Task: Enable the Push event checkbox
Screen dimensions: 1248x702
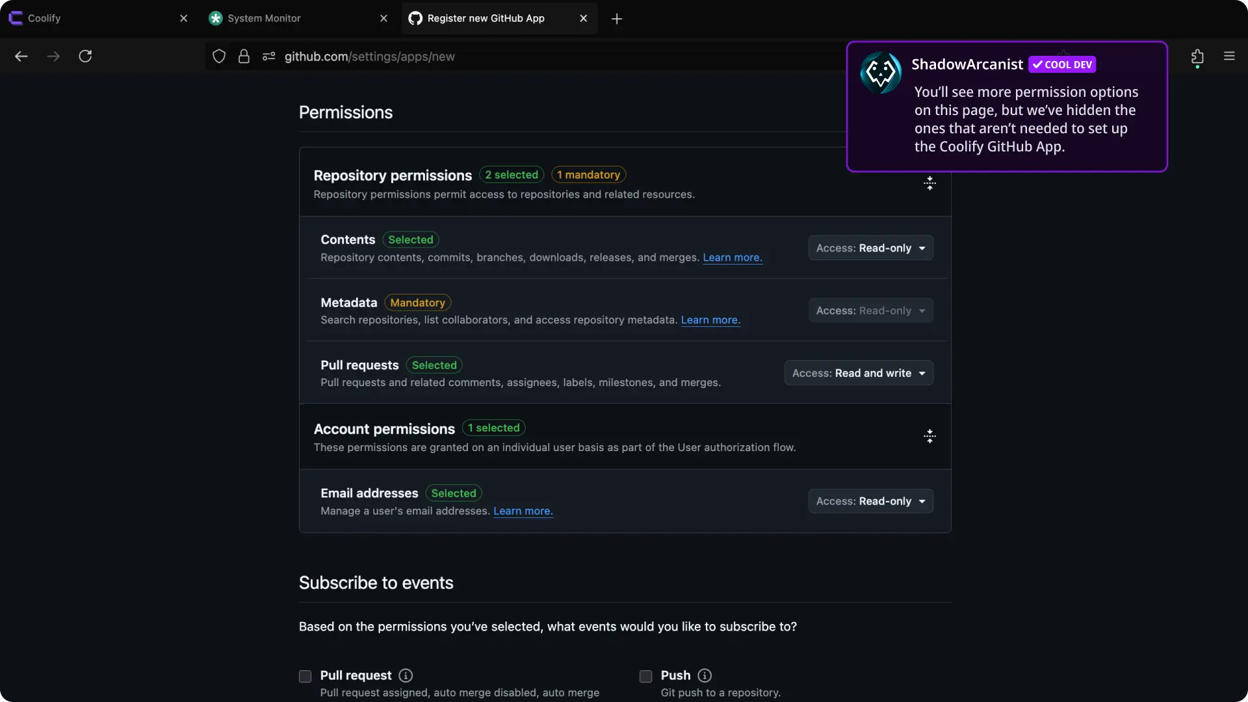Action: (645, 676)
